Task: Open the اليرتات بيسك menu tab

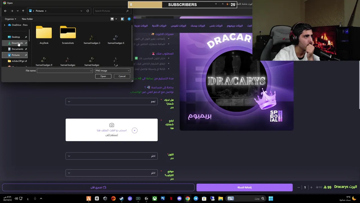Action: click(x=198, y=26)
